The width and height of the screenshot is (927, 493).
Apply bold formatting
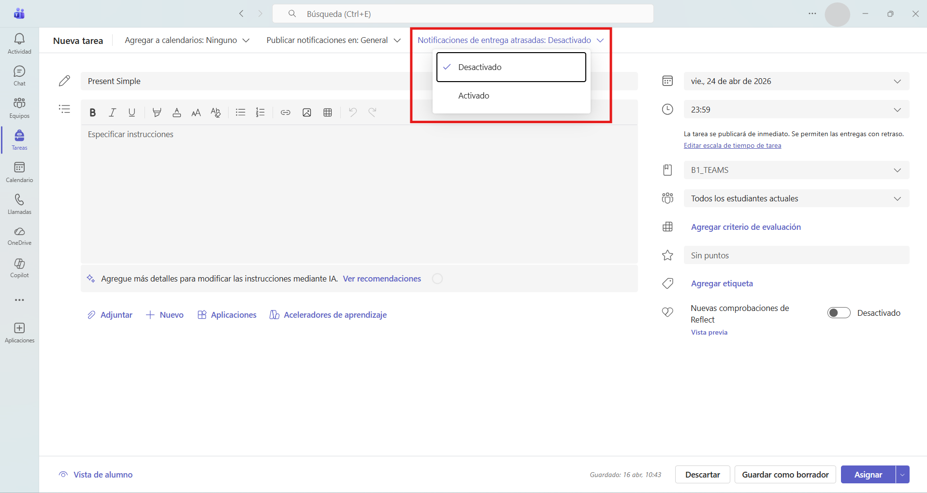pos(92,113)
